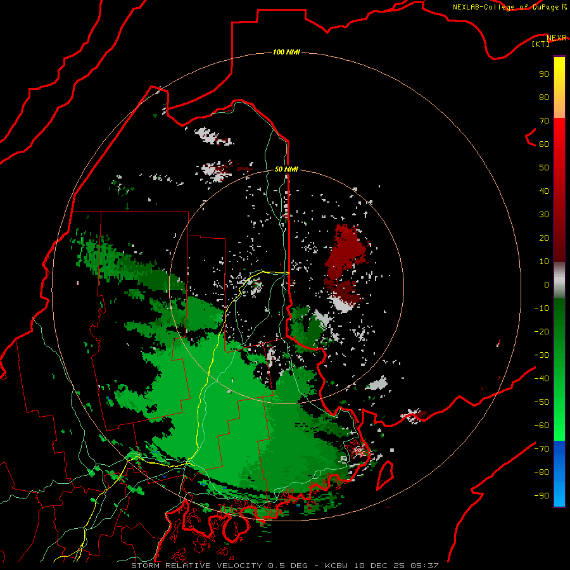The image size is (570, 570).
Task: Click the -30 value on velocity scale
Action: click(x=541, y=355)
